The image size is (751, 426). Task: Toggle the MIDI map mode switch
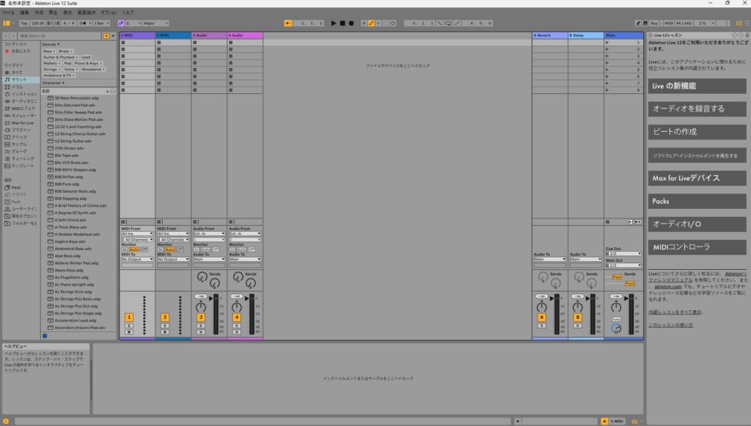[x=669, y=23]
